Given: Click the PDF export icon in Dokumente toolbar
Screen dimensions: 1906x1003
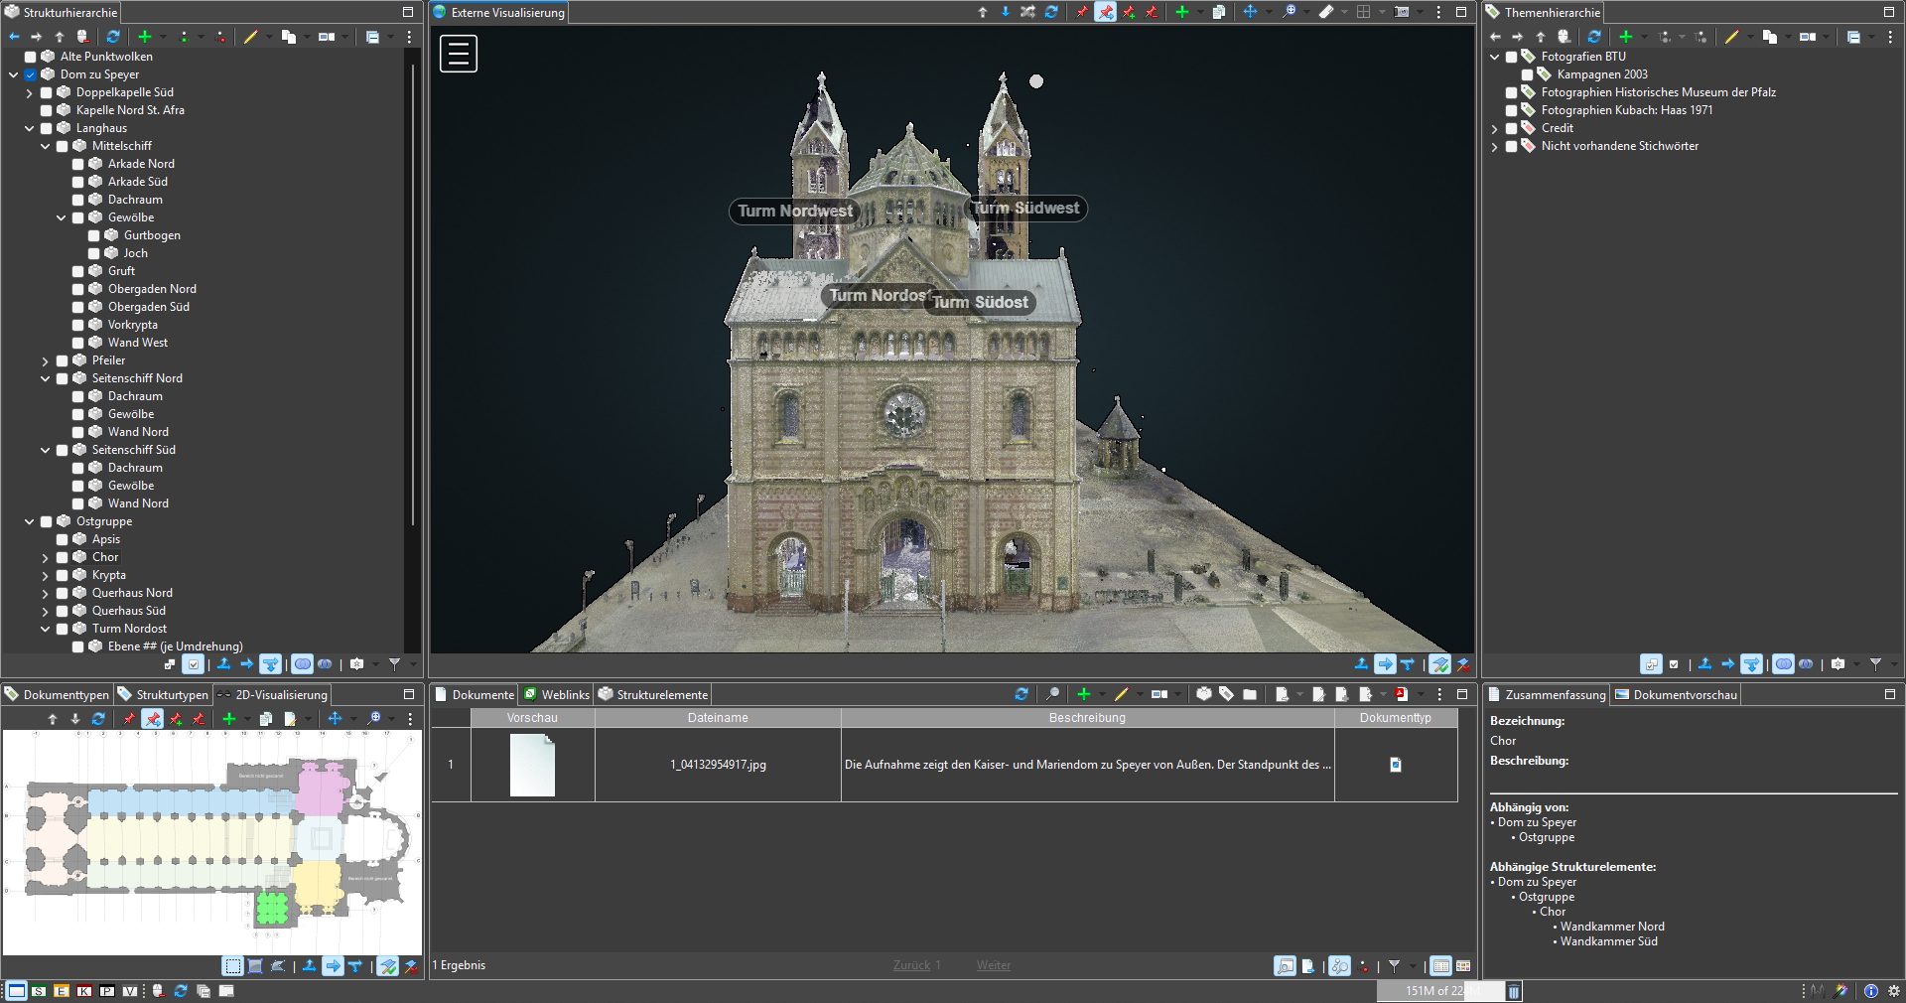Looking at the screenshot, I should [x=1401, y=694].
